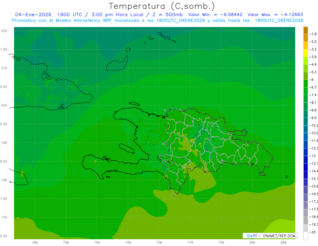Image resolution: width=318 pixels, height=246 pixels.
Task: Click the '-4.6' color scale value
Action: [313, 64]
